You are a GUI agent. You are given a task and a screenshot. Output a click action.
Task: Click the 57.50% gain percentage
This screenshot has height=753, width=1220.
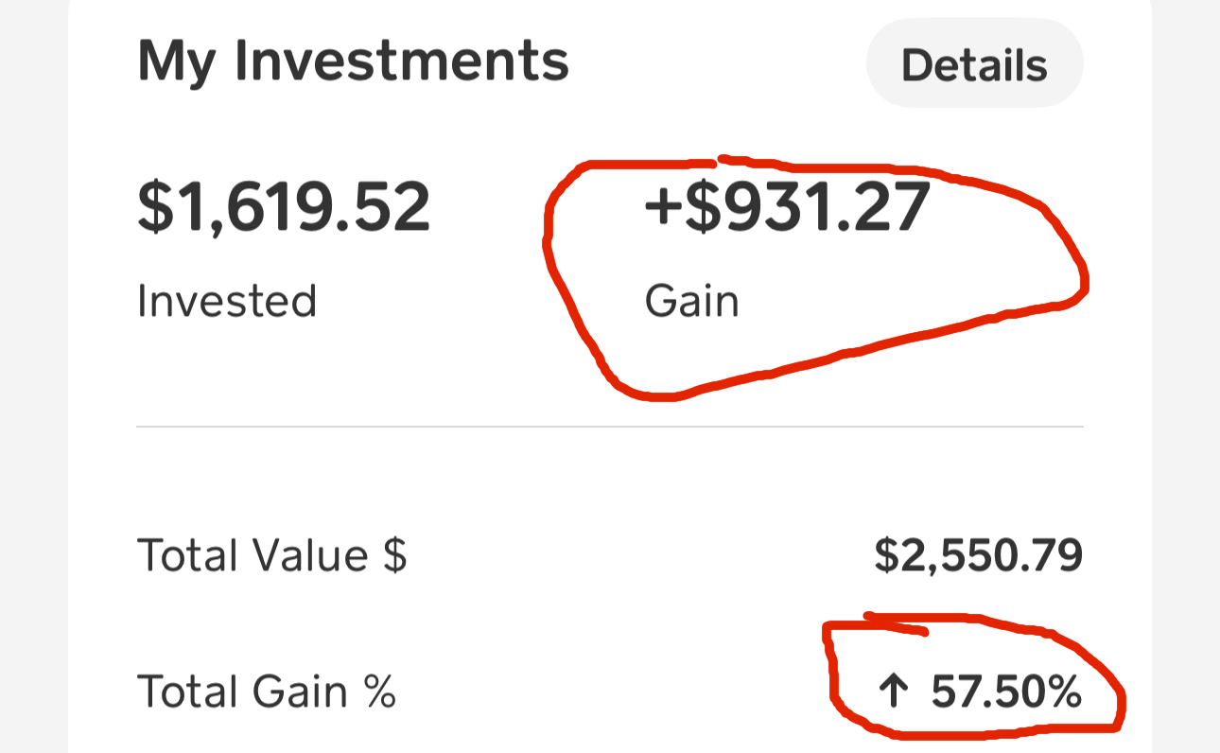(1006, 692)
